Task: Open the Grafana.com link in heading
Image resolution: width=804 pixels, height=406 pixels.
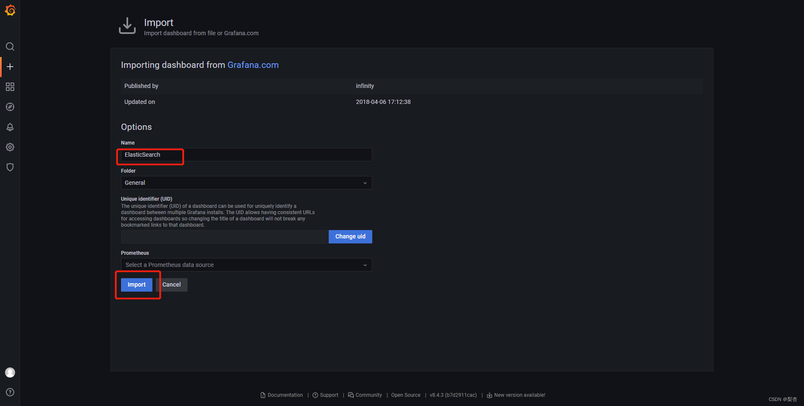Action: click(x=253, y=65)
